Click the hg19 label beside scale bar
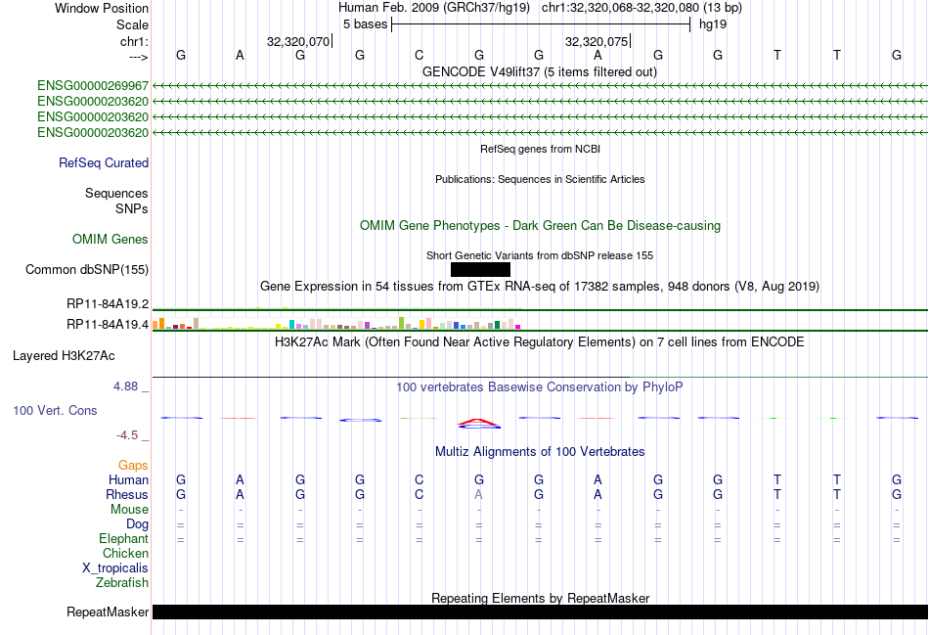This screenshot has width=929, height=635. (713, 24)
